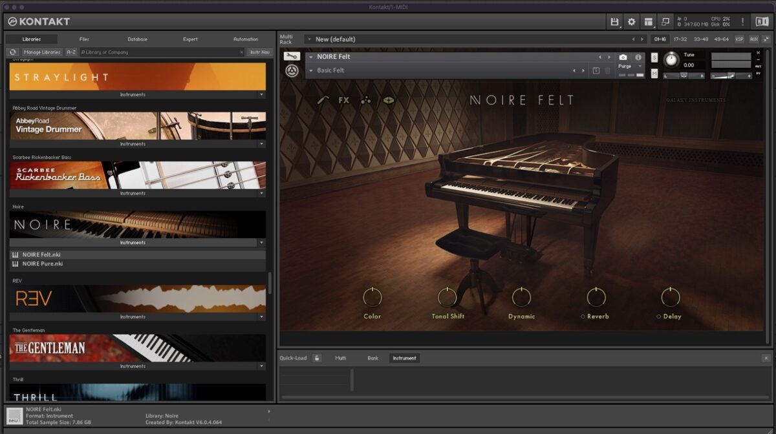Open the save/load files menu icon

[x=614, y=22]
